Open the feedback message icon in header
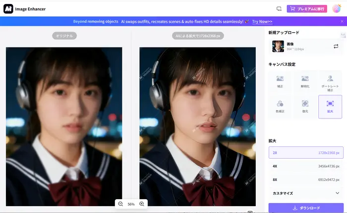 279,9
